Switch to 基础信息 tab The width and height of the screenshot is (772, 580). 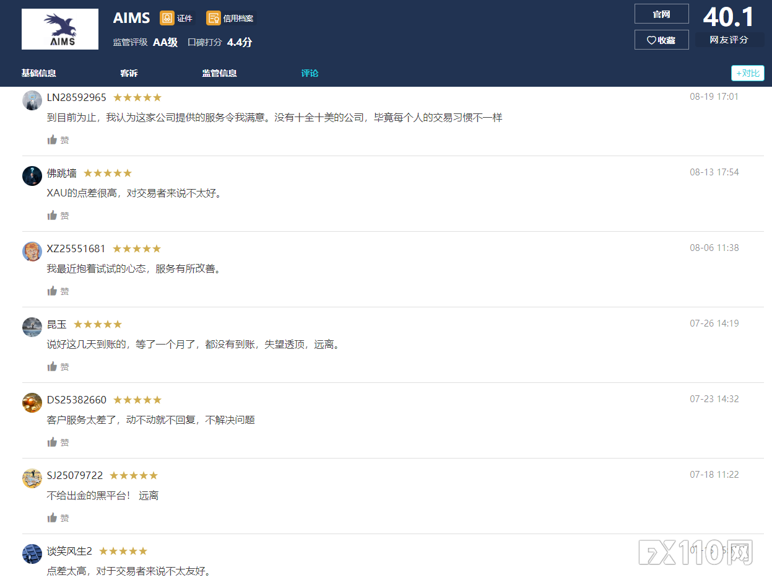coord(39,73)
